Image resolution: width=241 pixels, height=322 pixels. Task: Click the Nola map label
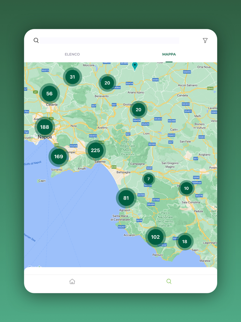click(x=73, y=126)
